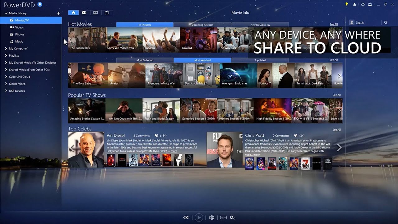Expand My Computer node

[6, 49]
